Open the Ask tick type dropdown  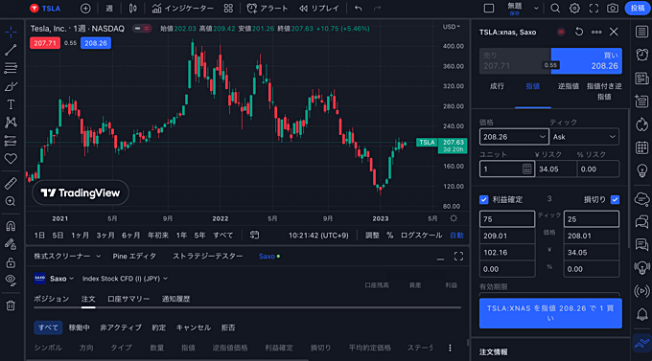584,137
